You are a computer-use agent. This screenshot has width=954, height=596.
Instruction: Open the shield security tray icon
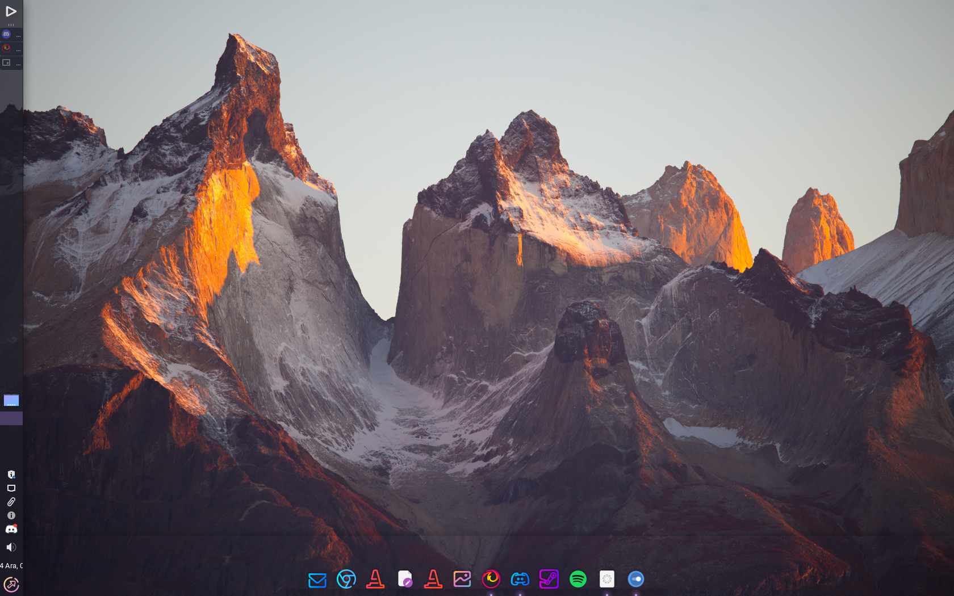pyautogui.click(x=11, y=475)
